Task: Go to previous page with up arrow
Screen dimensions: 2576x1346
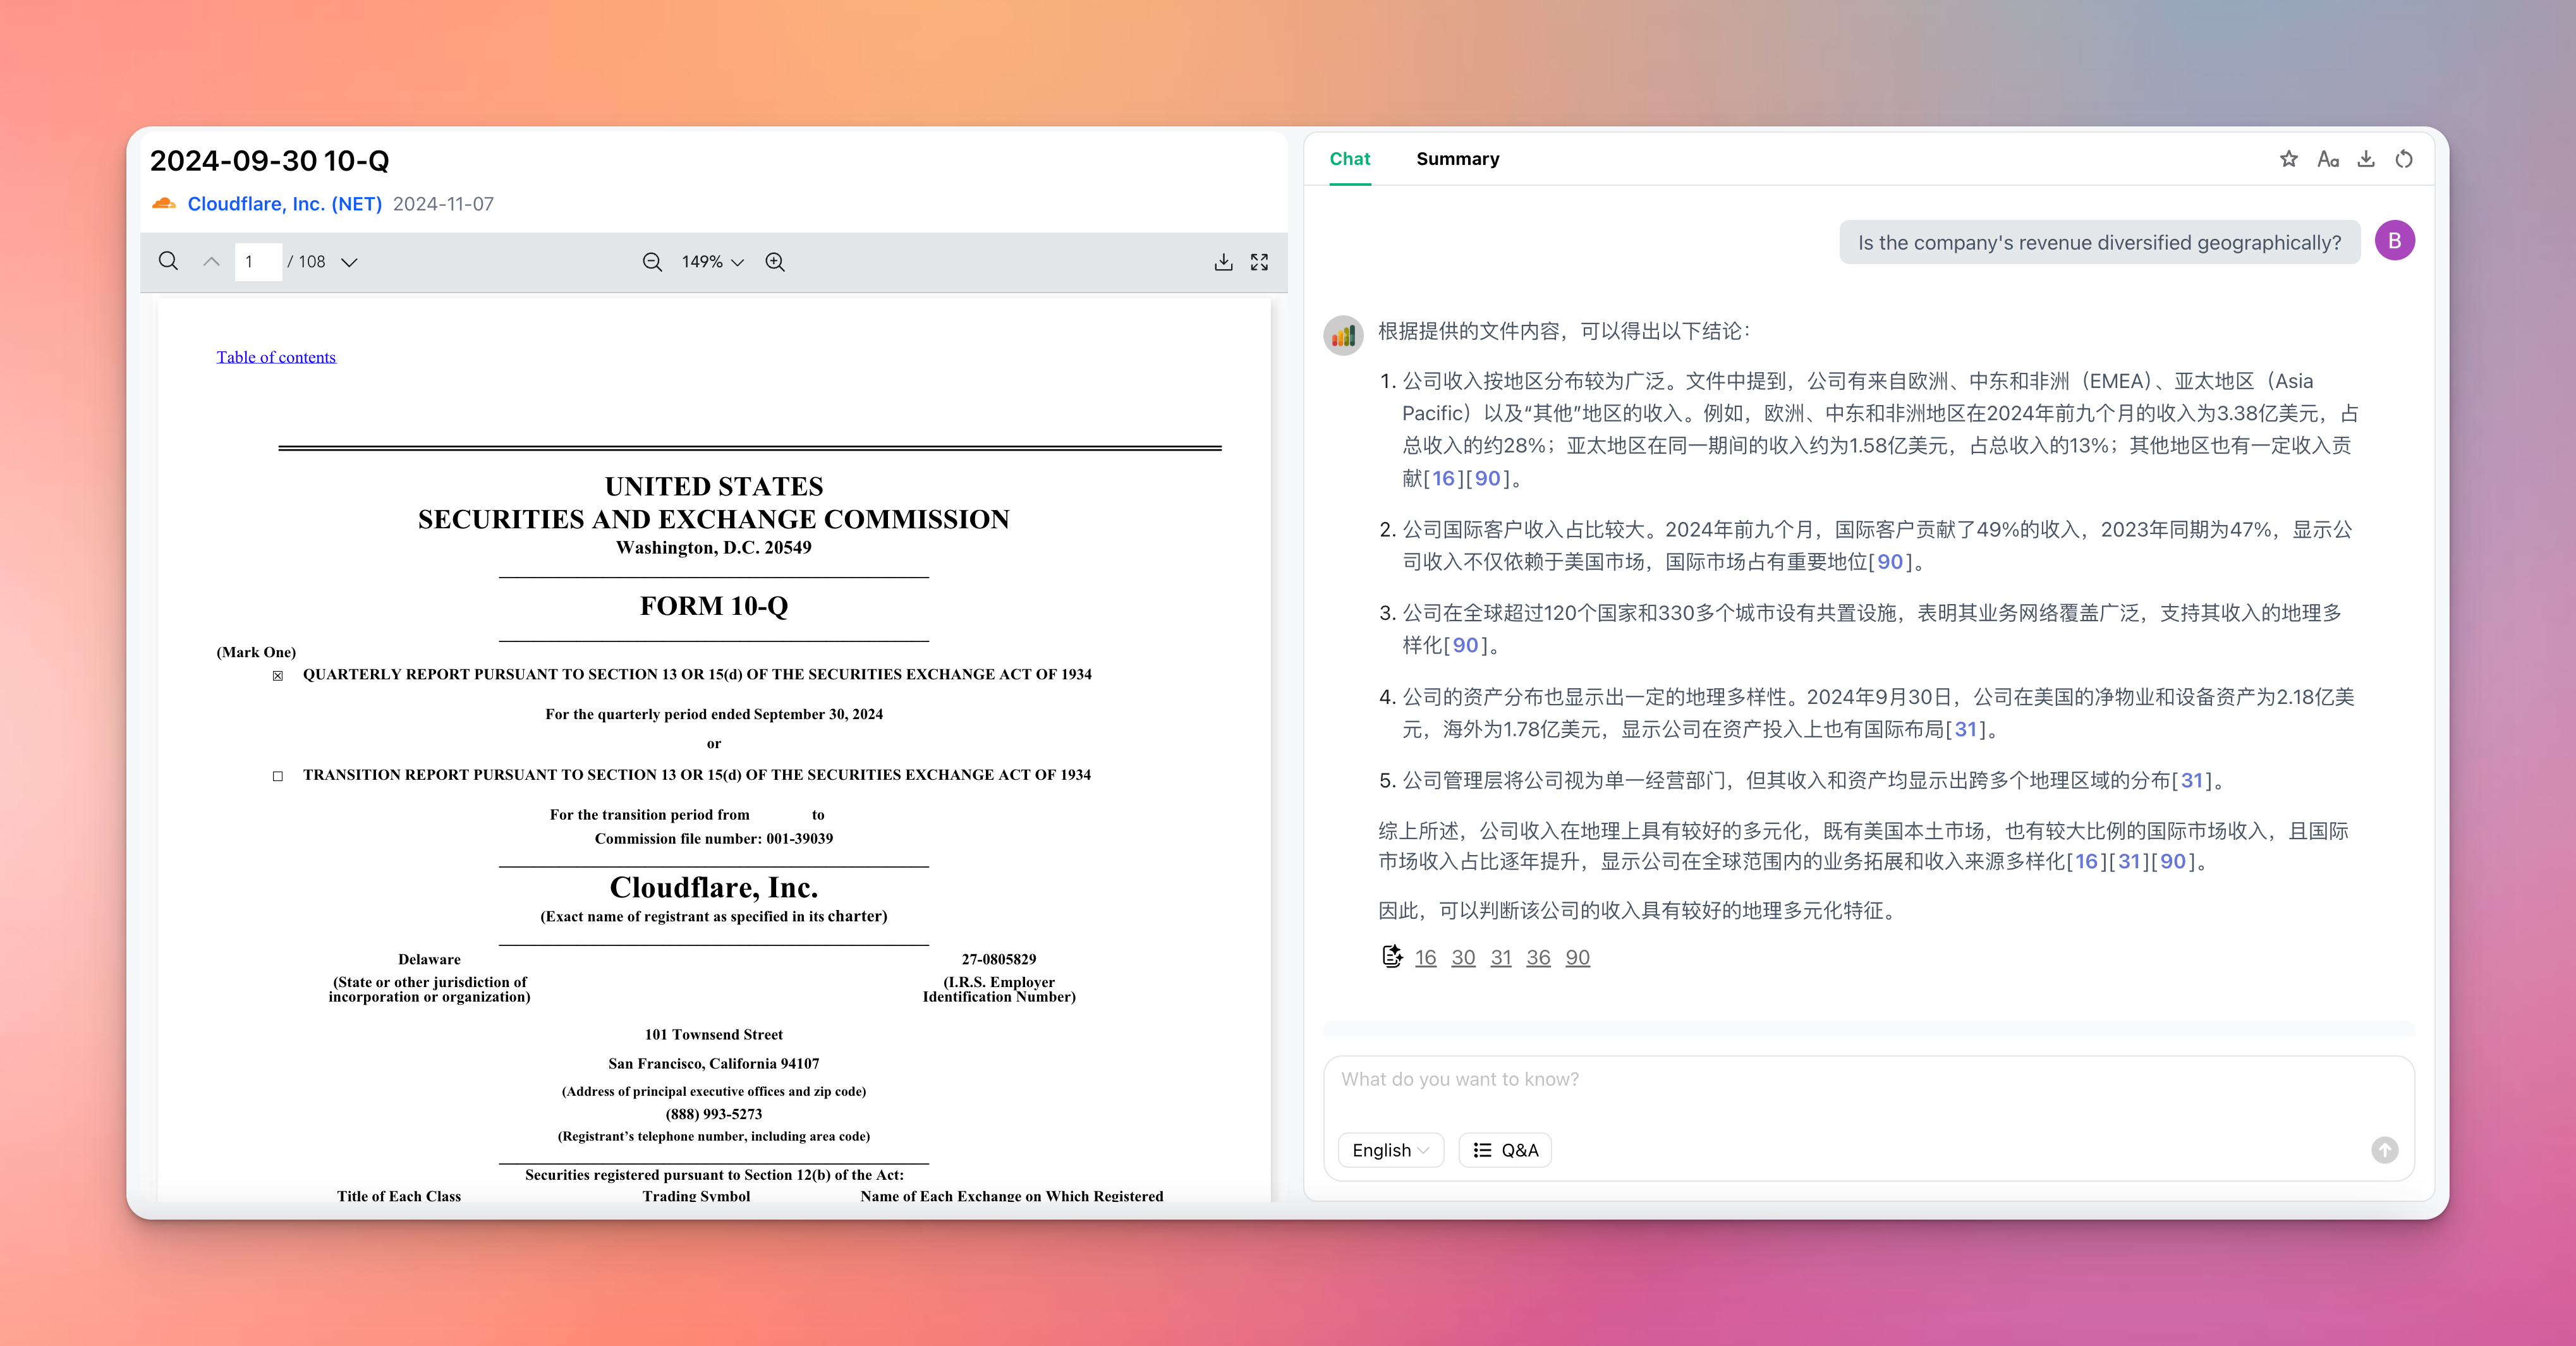Action: pos(211,261)
